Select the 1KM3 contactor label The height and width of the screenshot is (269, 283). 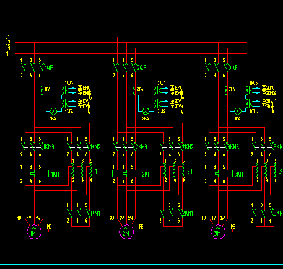(49, 147)
